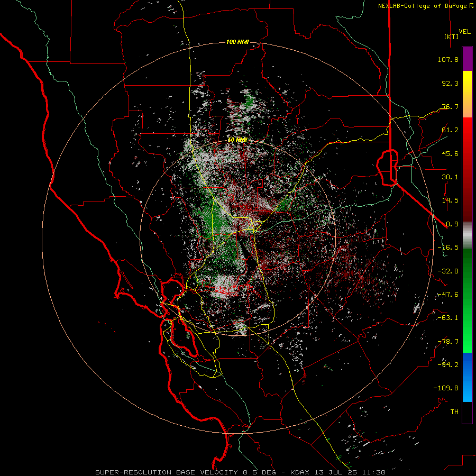Click the VEL legend title

point(465,32)
